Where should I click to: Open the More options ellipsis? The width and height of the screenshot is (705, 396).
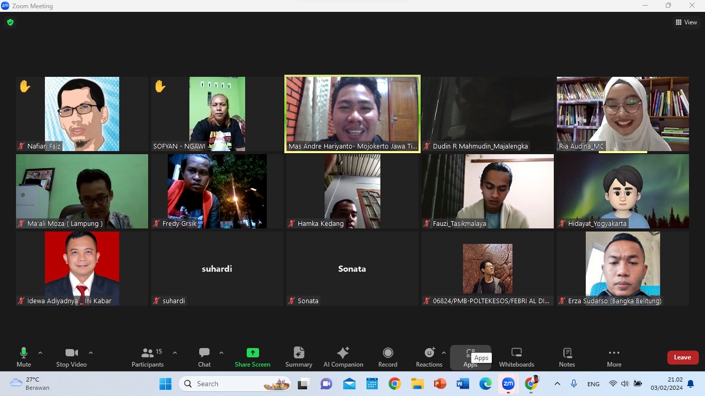coord(614,357)
